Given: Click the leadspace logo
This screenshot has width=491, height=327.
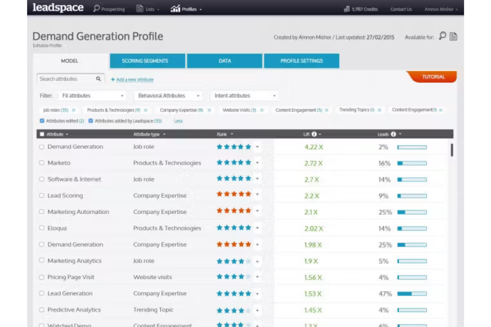Looking at the screenshot, I should (58, 7).
